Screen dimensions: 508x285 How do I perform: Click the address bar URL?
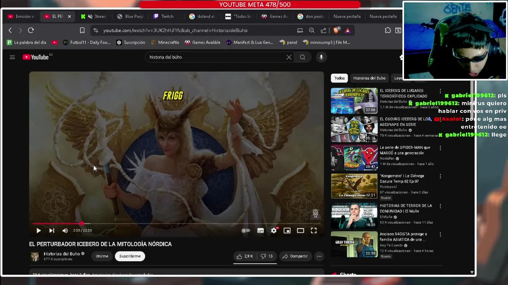pos(175,30)
